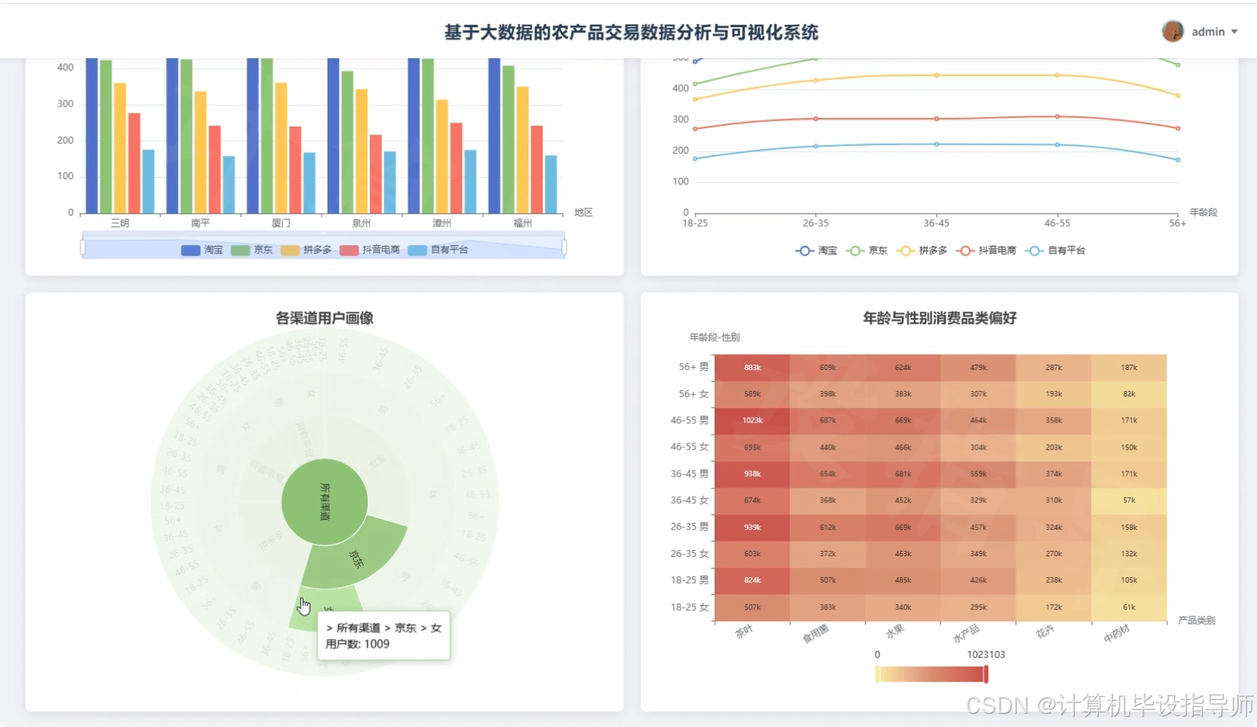Image resolution: width=1257 pixels, height=727 pixels.
Task: Click heatmap cell 938k for 36-45 男
Action: [753, 474]
